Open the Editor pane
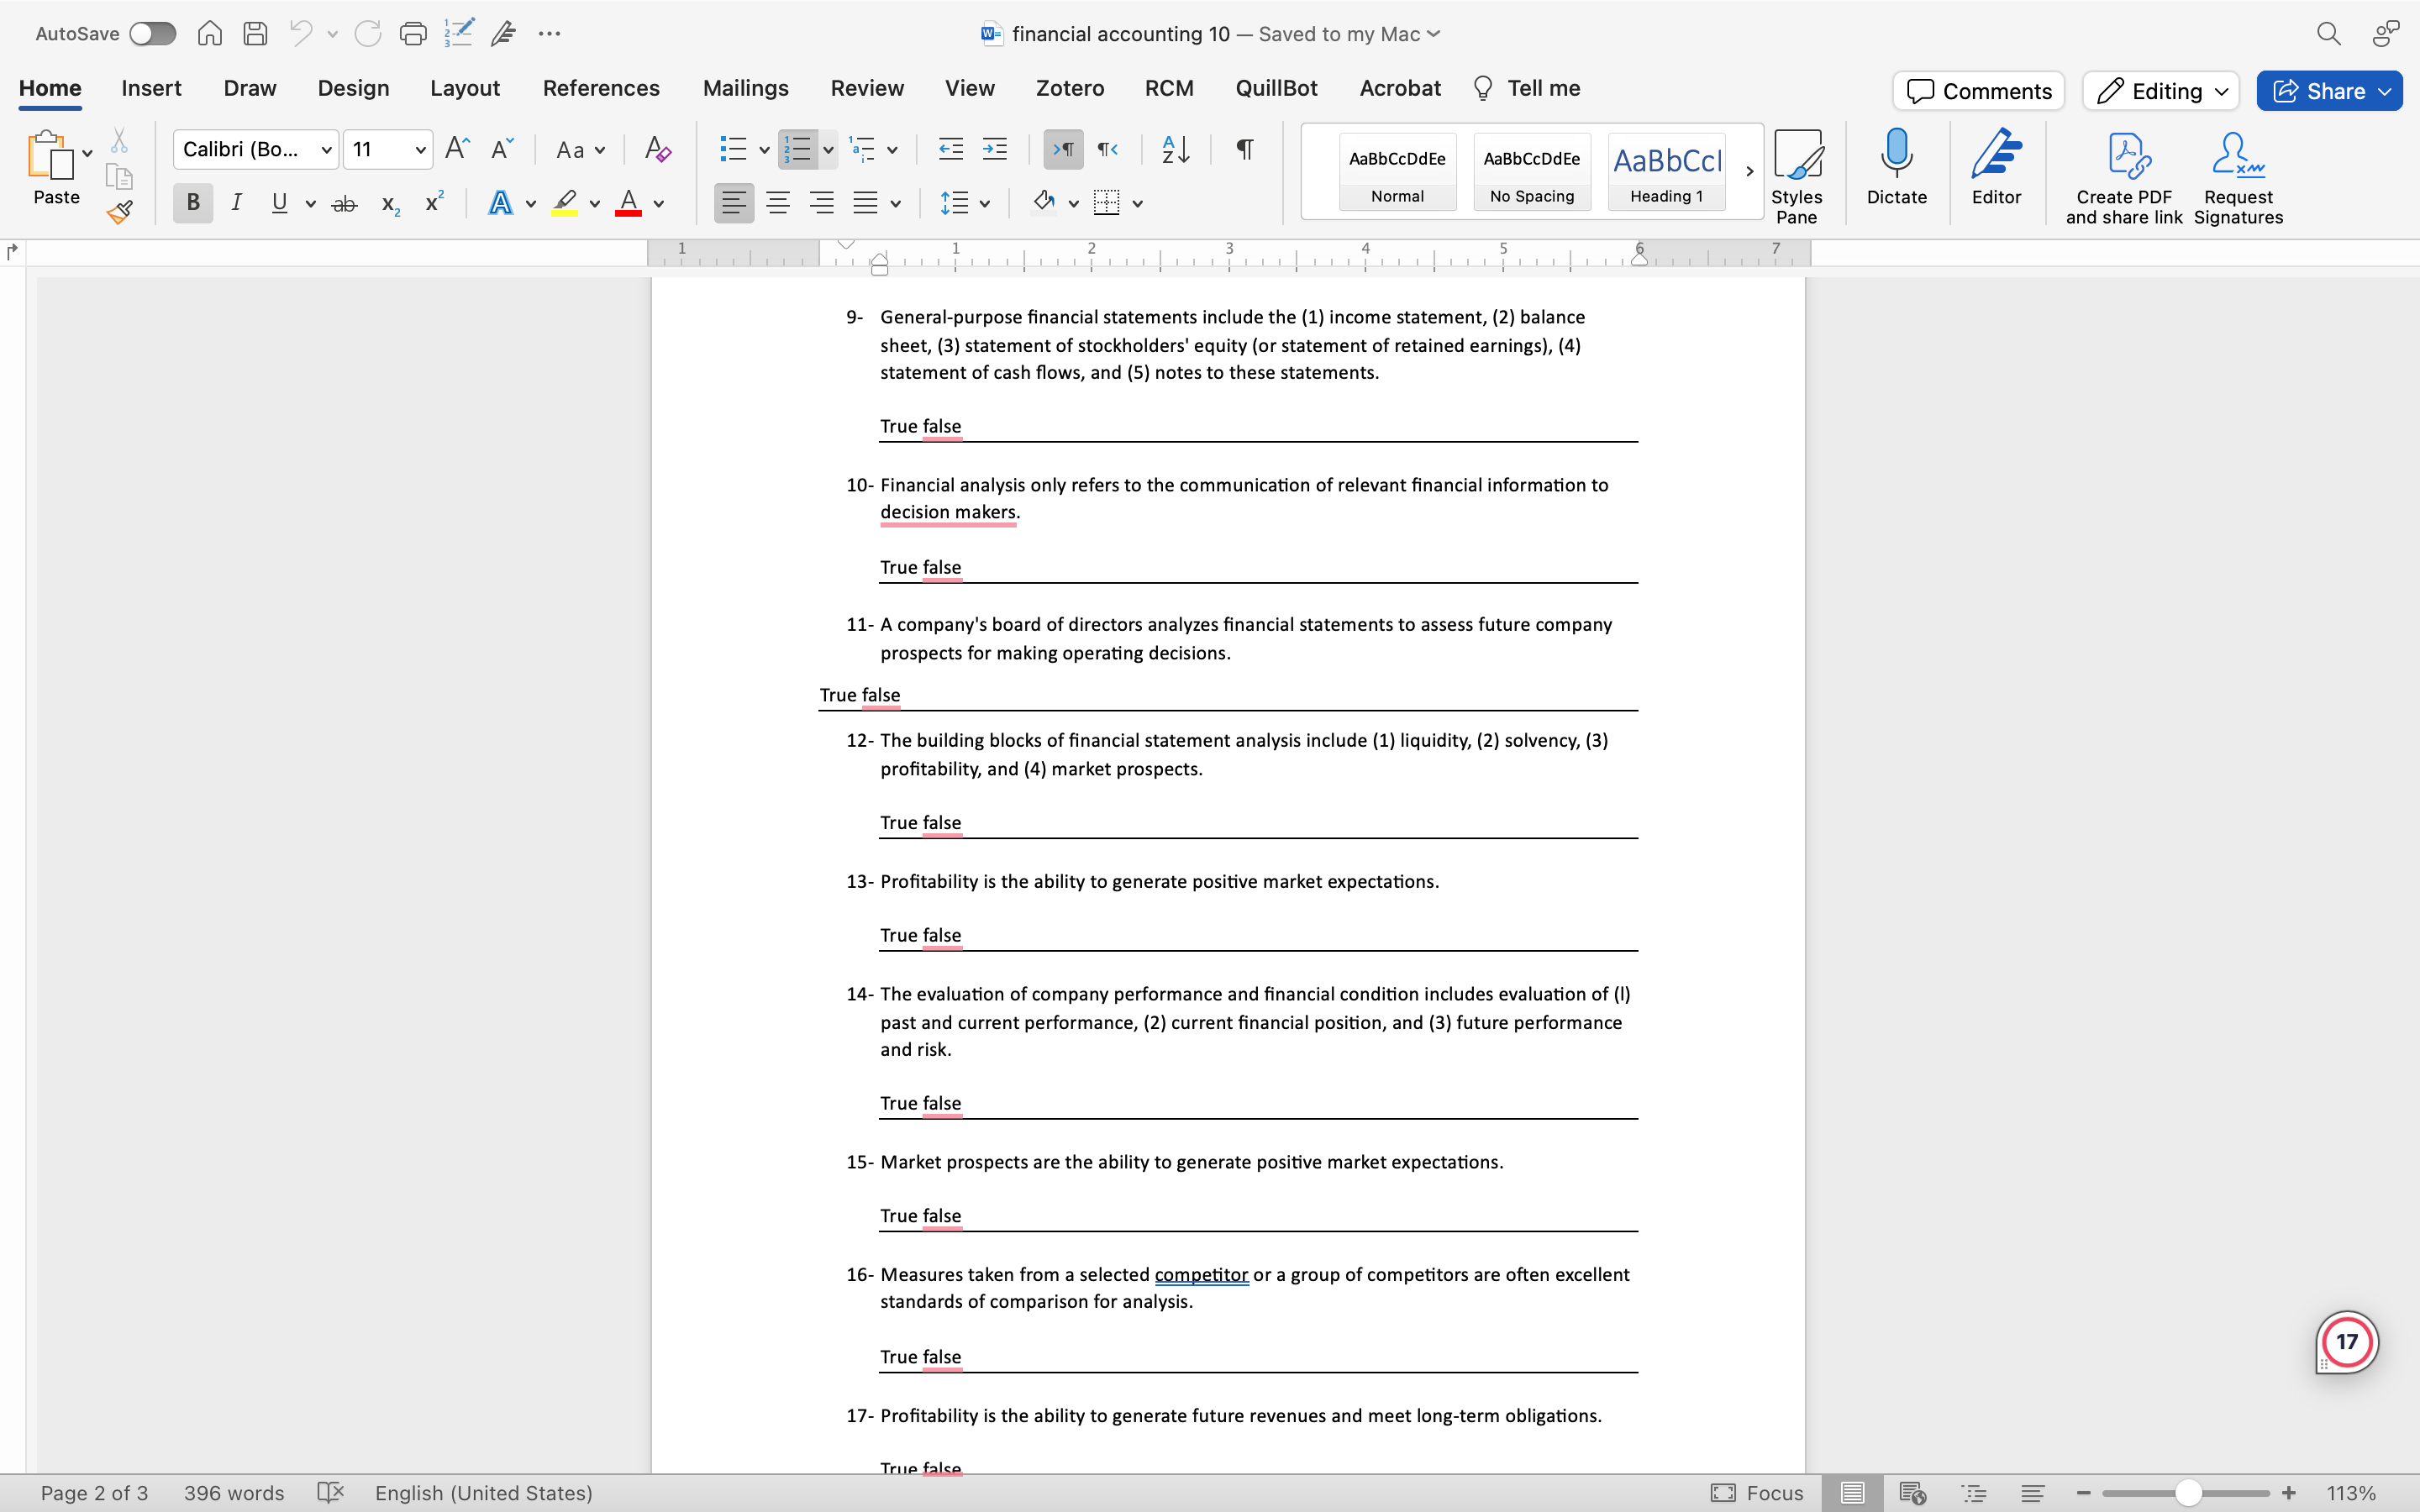This screenshot has height=1512, width=2420. click(1996, 170)
